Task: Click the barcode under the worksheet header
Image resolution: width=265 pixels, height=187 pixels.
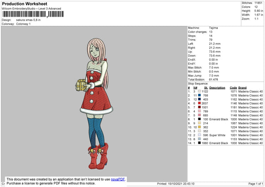Action: (x=33, y=14)
